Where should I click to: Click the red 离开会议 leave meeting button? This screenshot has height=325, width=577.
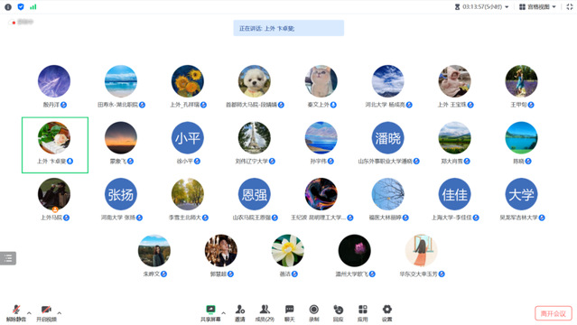pyautogui.click(x=554, y=313)
